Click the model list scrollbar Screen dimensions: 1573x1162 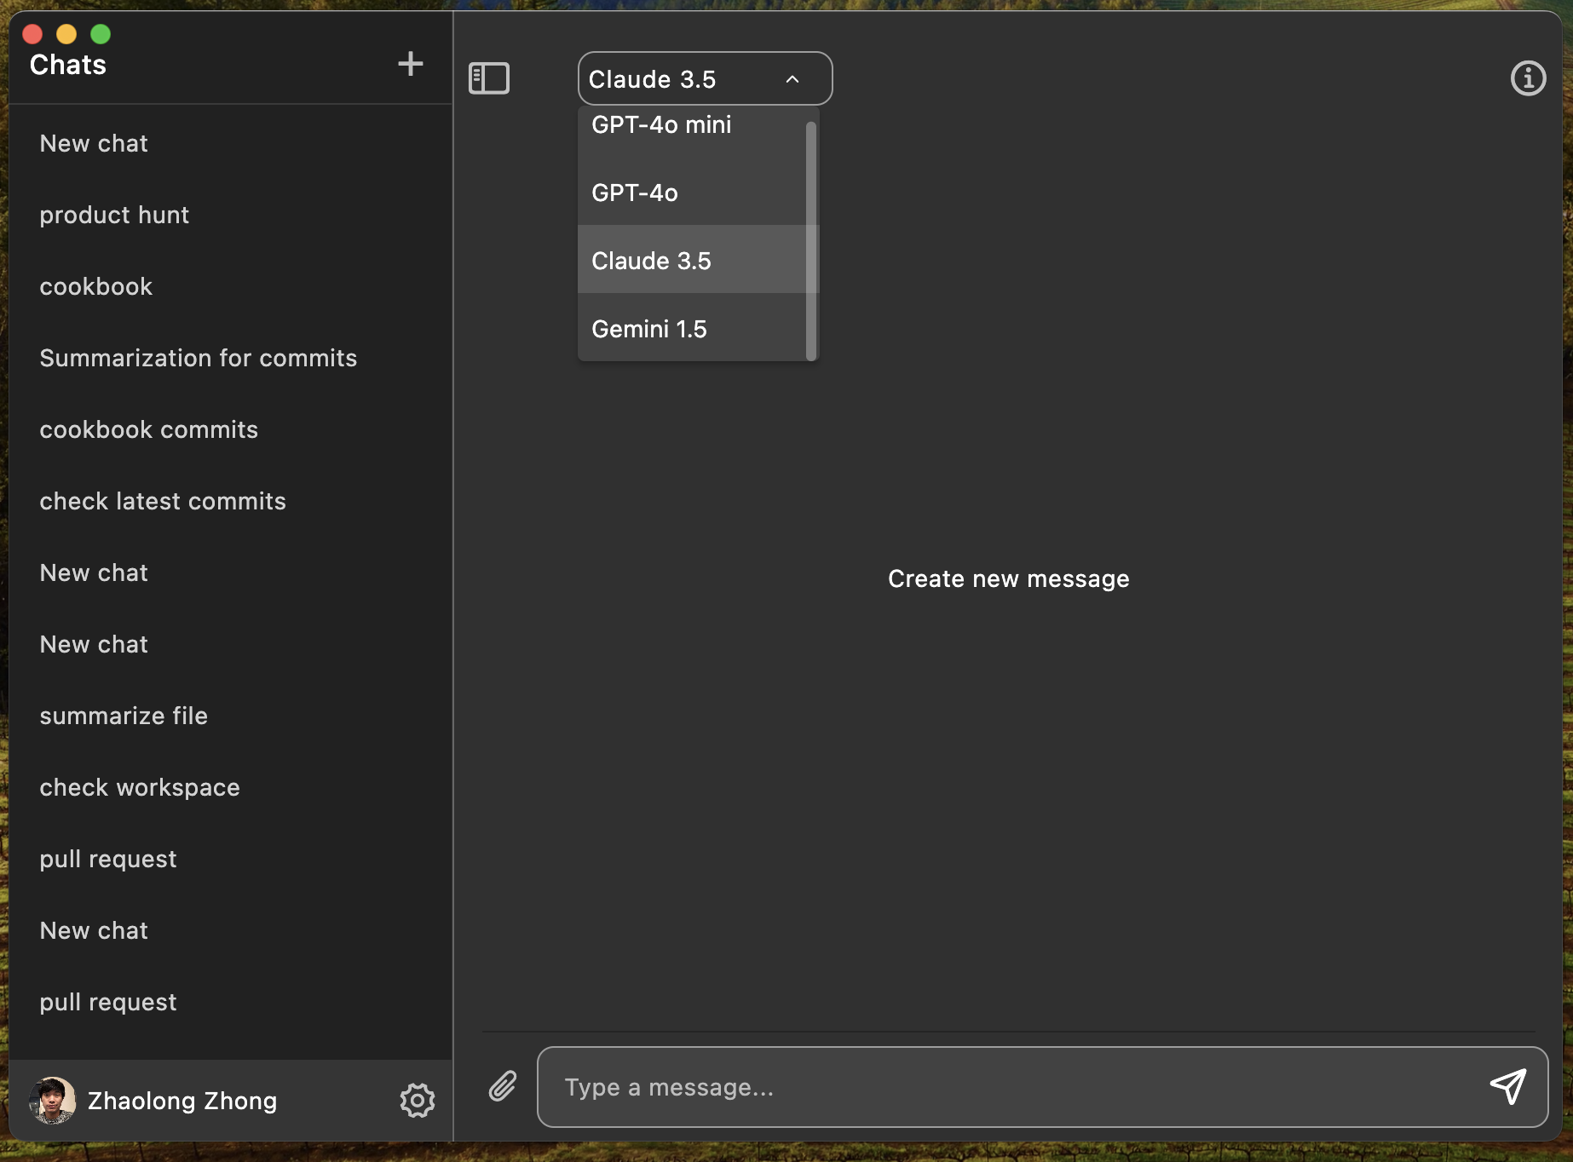(x=811, y=241)
